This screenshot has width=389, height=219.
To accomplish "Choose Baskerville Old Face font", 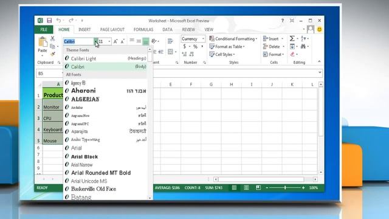I will pos(105,189).
